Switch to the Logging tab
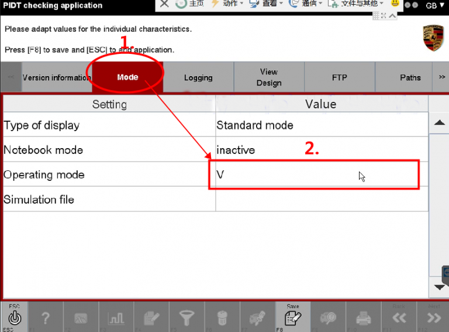The height and width of the screenshot is (332, 449). coord(198,77)
